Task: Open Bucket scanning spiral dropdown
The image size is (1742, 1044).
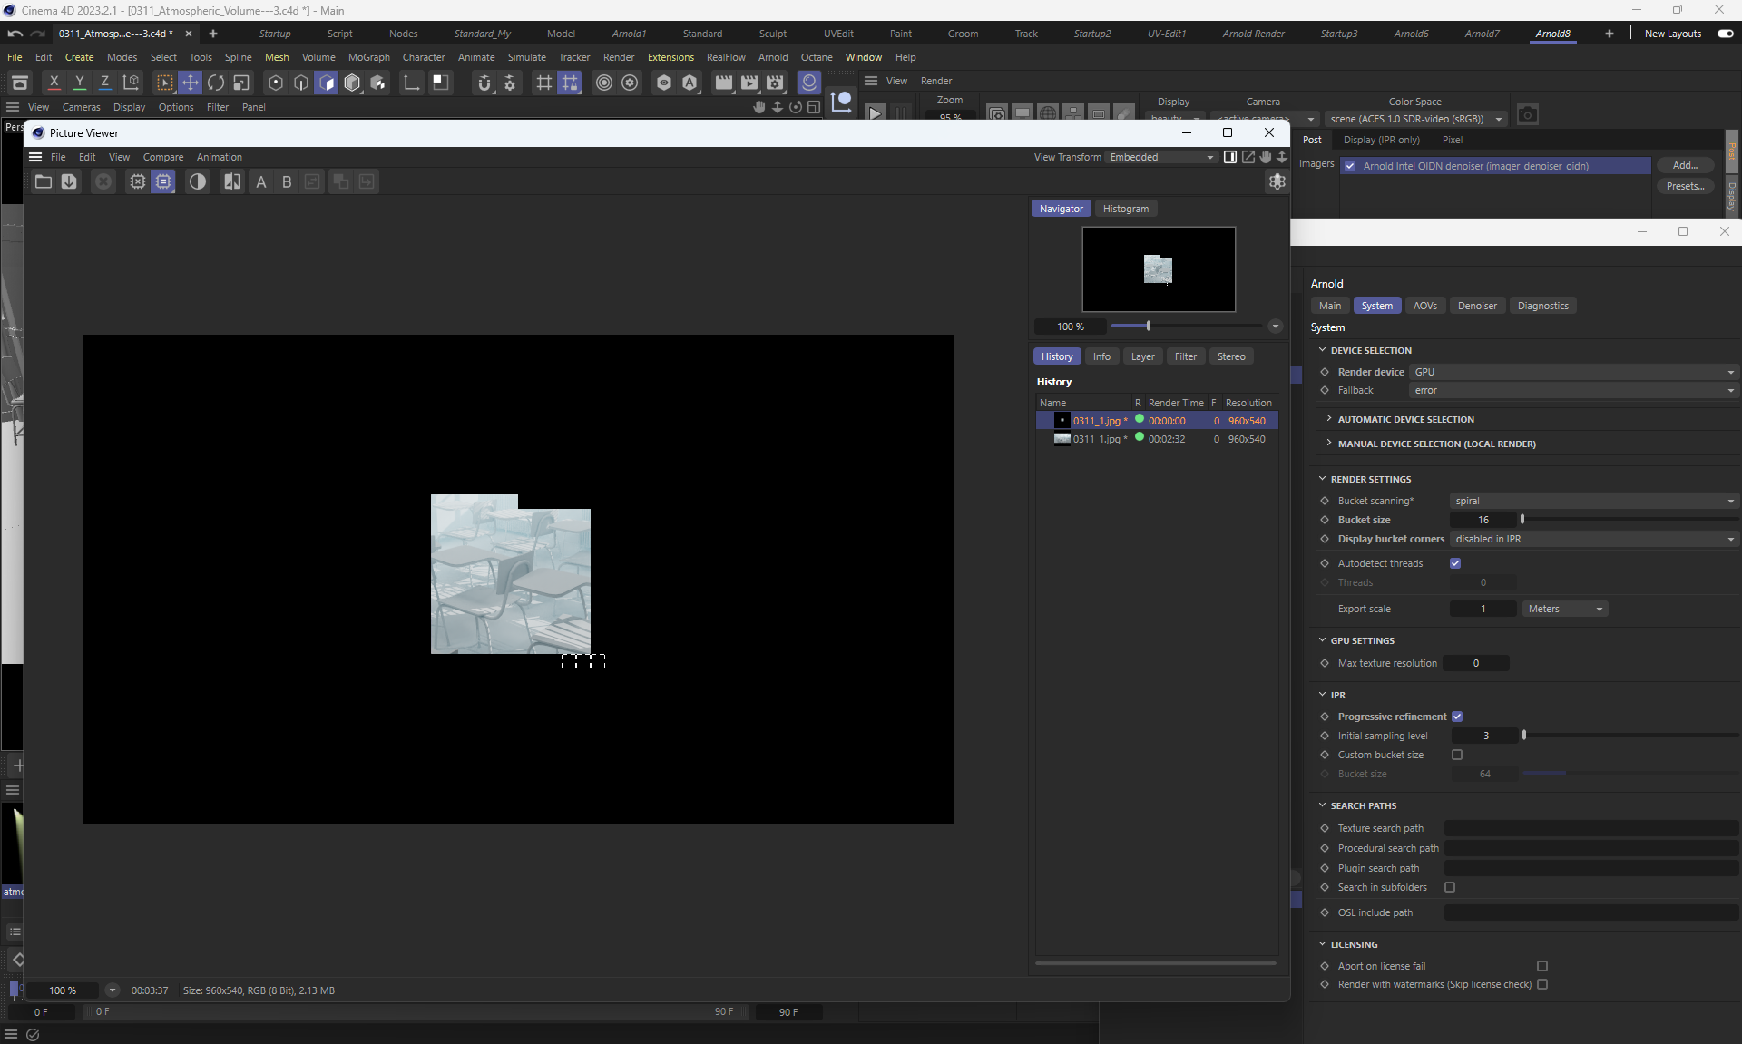Action: (1593, 501)
